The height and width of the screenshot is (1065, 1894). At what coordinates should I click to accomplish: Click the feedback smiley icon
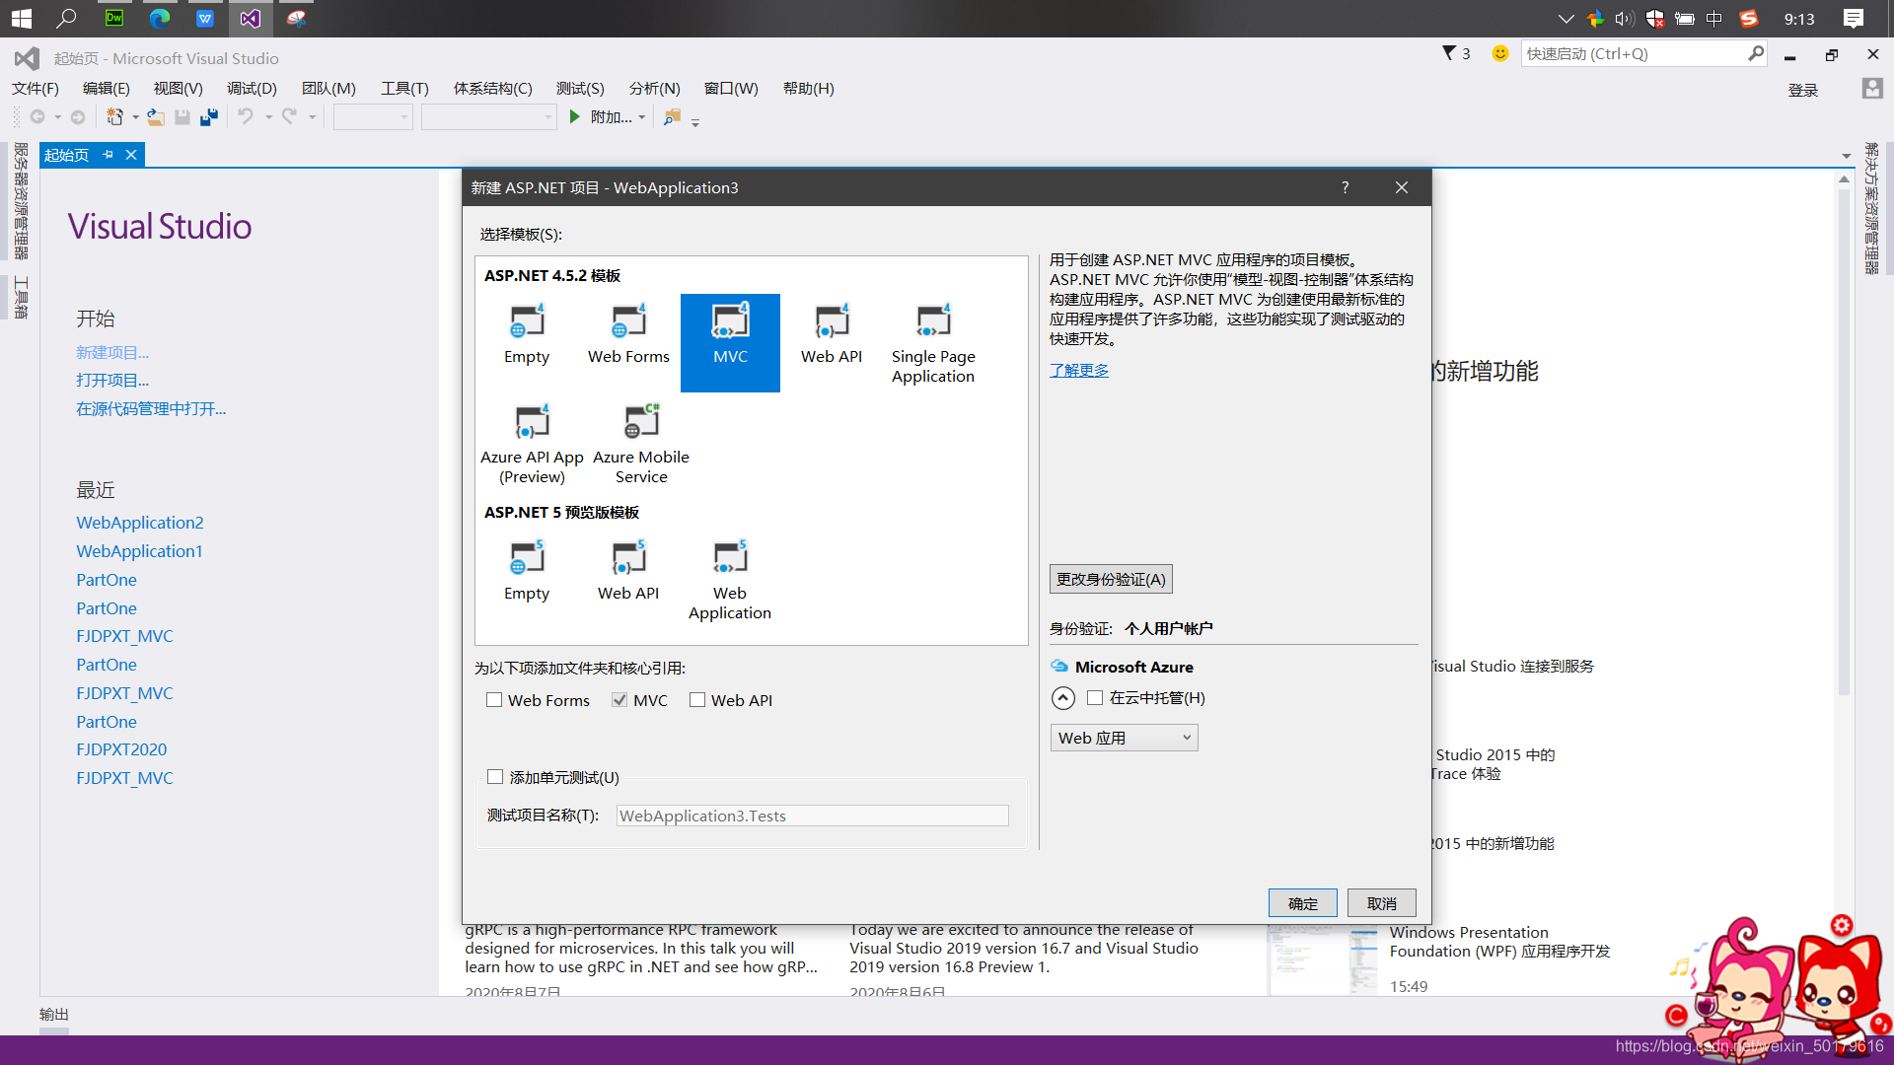click(1500, 53)
